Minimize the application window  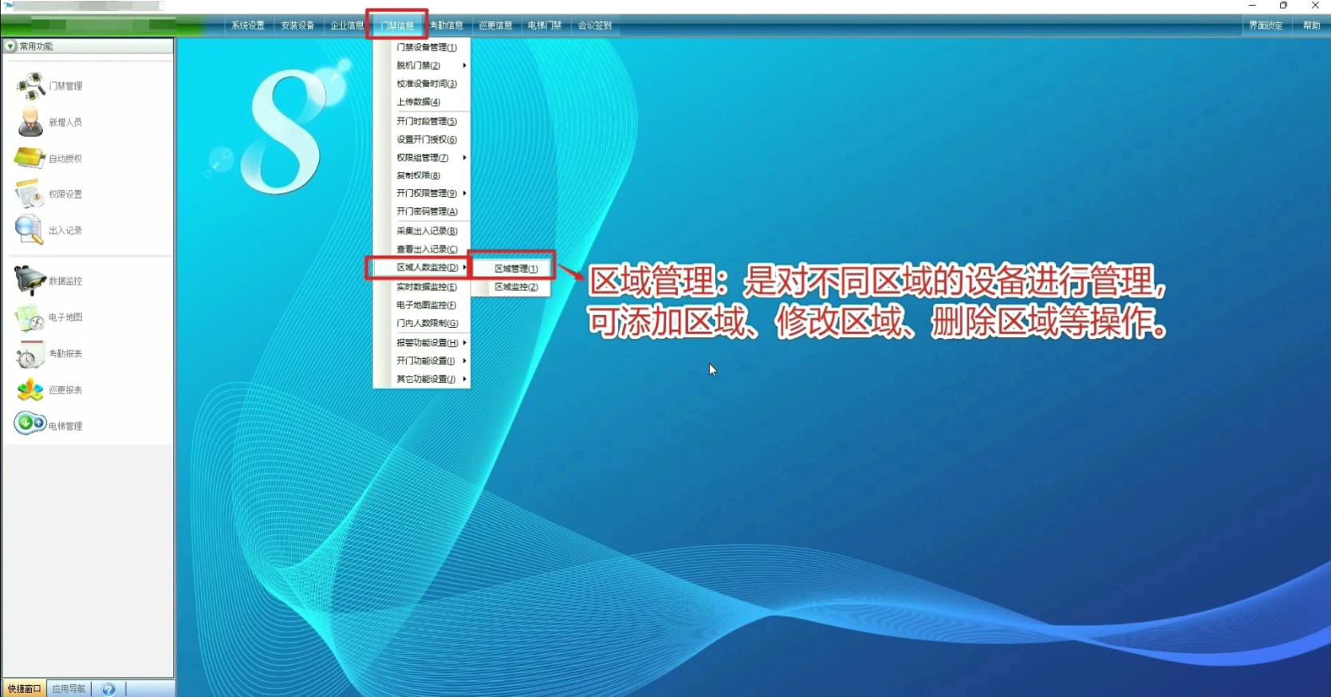coord(1252,6)
